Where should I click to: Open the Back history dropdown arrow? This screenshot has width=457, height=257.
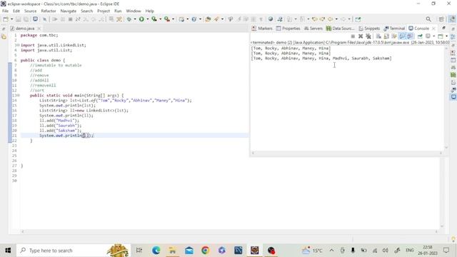336,19
